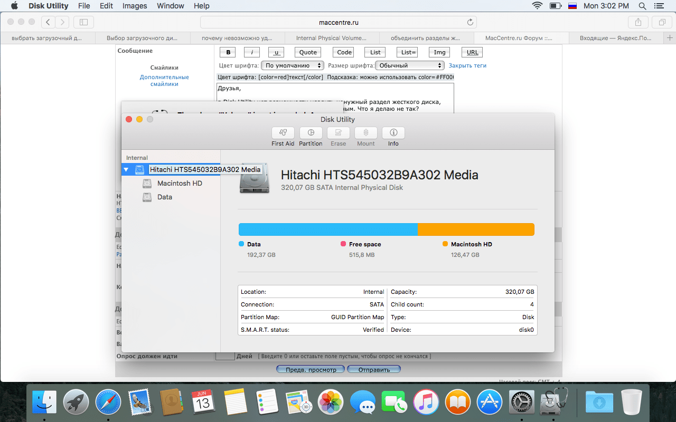Click the italic i formatting button
This screenshot has width=676, height=422.
pos(252,52)
